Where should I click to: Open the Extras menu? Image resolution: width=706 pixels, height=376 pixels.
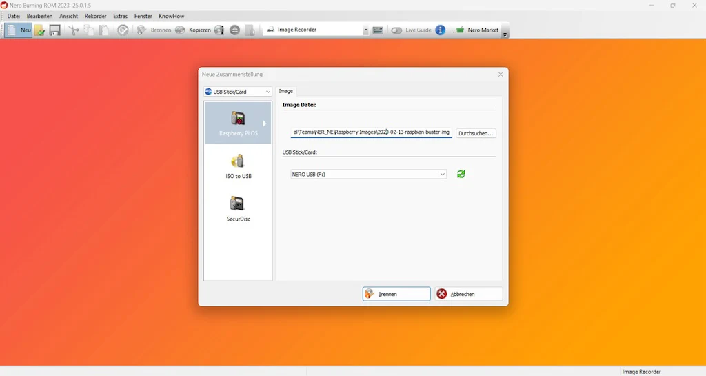[120, 16]
